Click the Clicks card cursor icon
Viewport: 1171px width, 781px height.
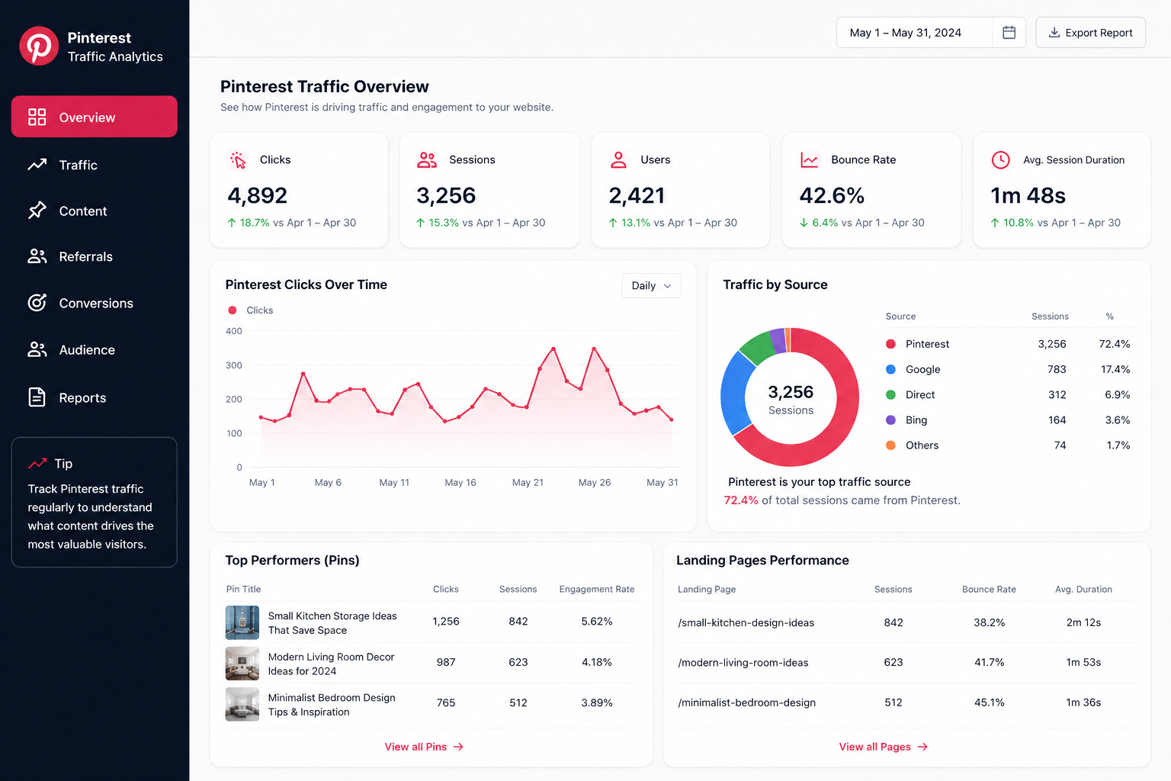(x=238, y=160)
